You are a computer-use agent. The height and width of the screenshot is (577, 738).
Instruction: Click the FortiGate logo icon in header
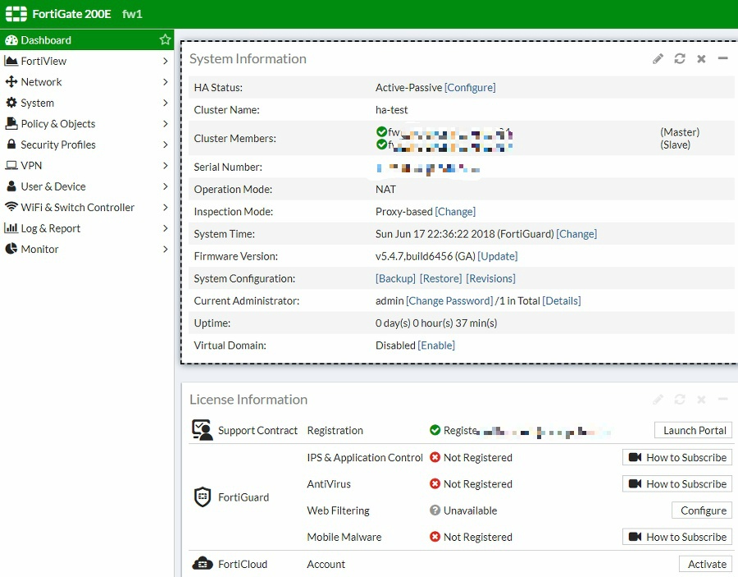click(x=16, y=14)
